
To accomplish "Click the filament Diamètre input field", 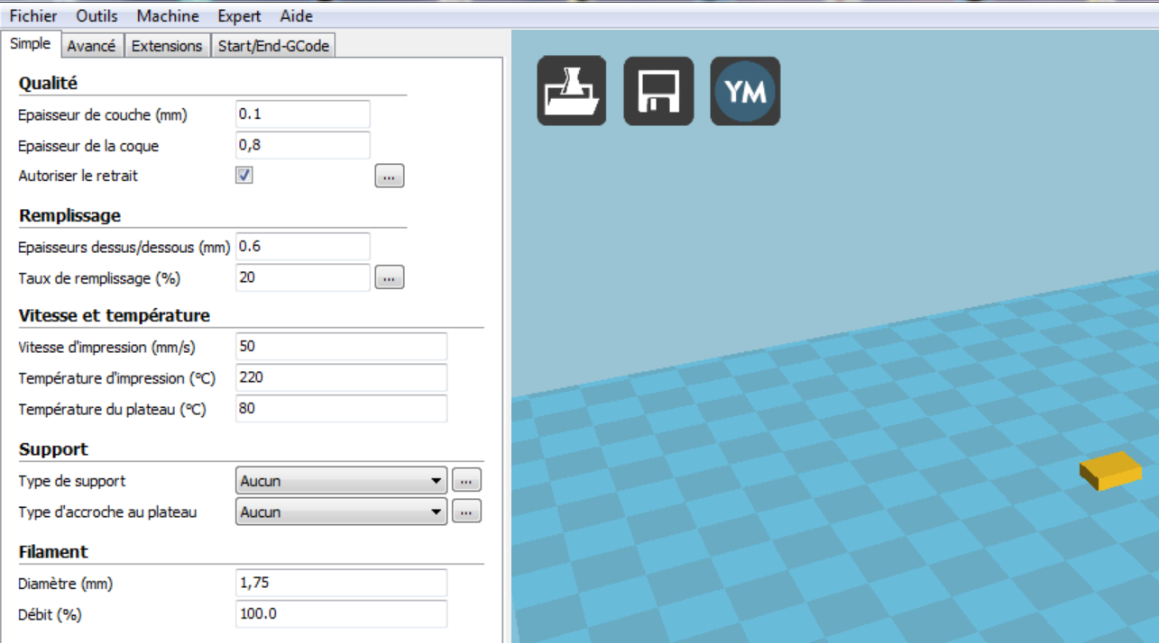I will pyautogui.click(x=340, y=583).
